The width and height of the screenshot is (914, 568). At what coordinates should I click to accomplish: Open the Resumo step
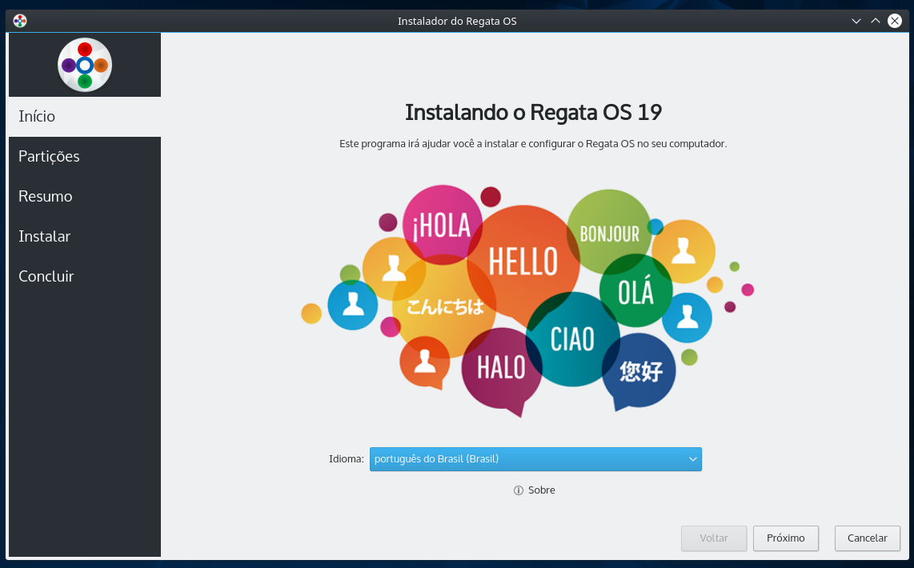click(x=45, y=196)
